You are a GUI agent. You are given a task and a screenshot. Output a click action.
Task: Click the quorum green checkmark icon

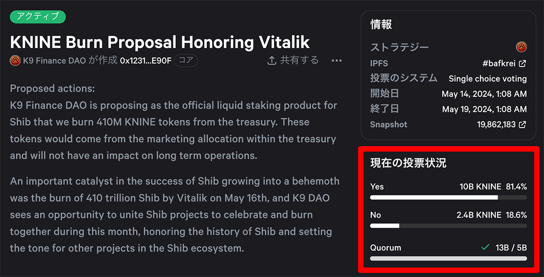click(486, 248)
